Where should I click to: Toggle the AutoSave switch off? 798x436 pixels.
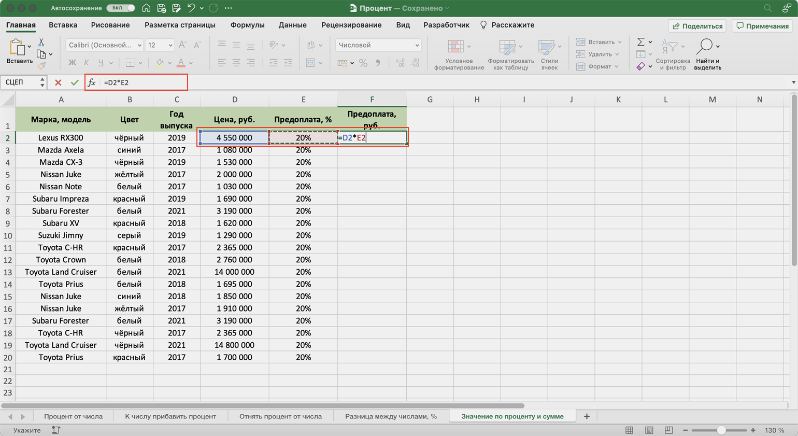pos(121,8)
